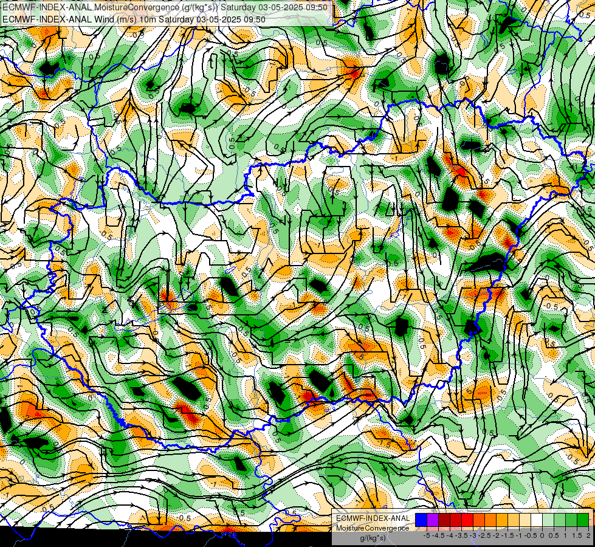Select the legend scale's 1 tick label

565,535
